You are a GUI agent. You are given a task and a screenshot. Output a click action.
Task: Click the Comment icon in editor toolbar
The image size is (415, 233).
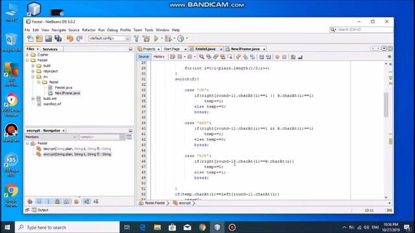[x=293, y=57]
